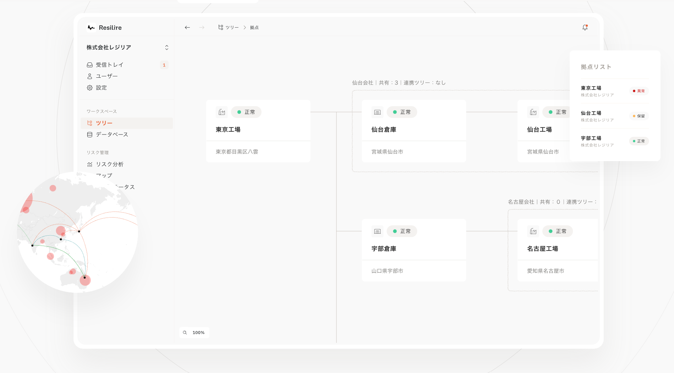674x373 pixels.
Task: Open 受信トレイ in the sidebar
Action: click(110, 65)
